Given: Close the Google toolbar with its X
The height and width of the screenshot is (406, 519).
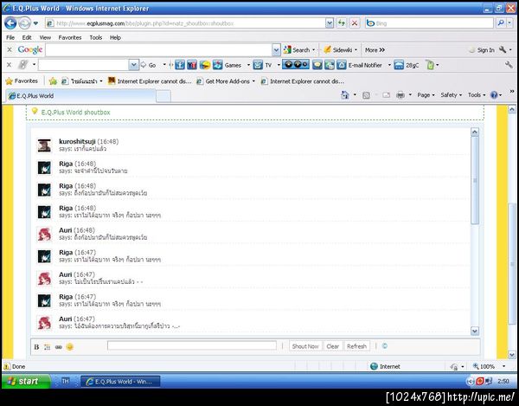Looking at the screenshot, I should 10,49.
